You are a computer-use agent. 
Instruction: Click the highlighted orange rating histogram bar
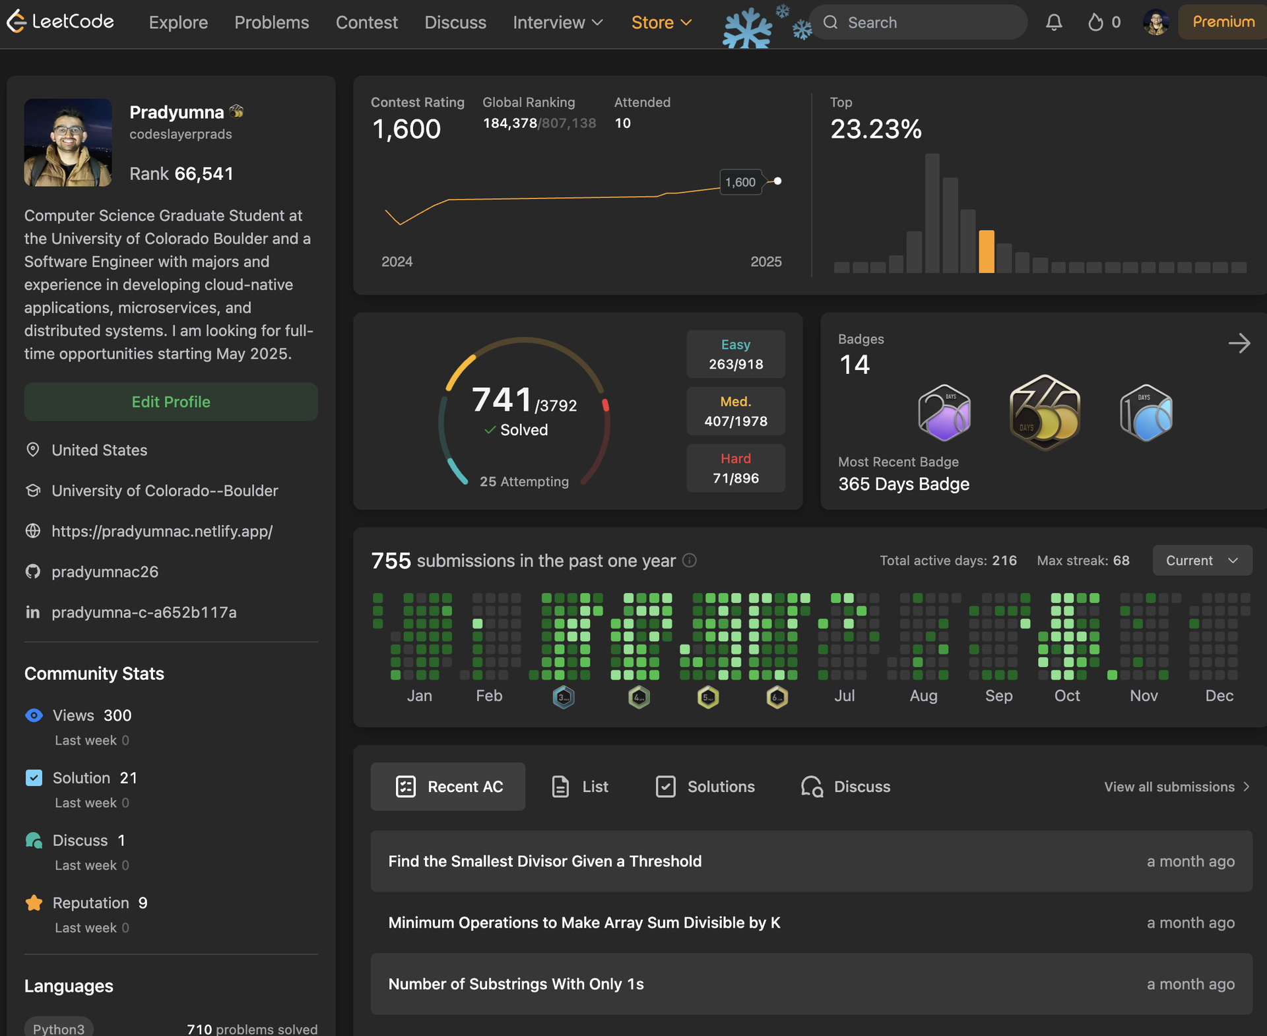986,251
